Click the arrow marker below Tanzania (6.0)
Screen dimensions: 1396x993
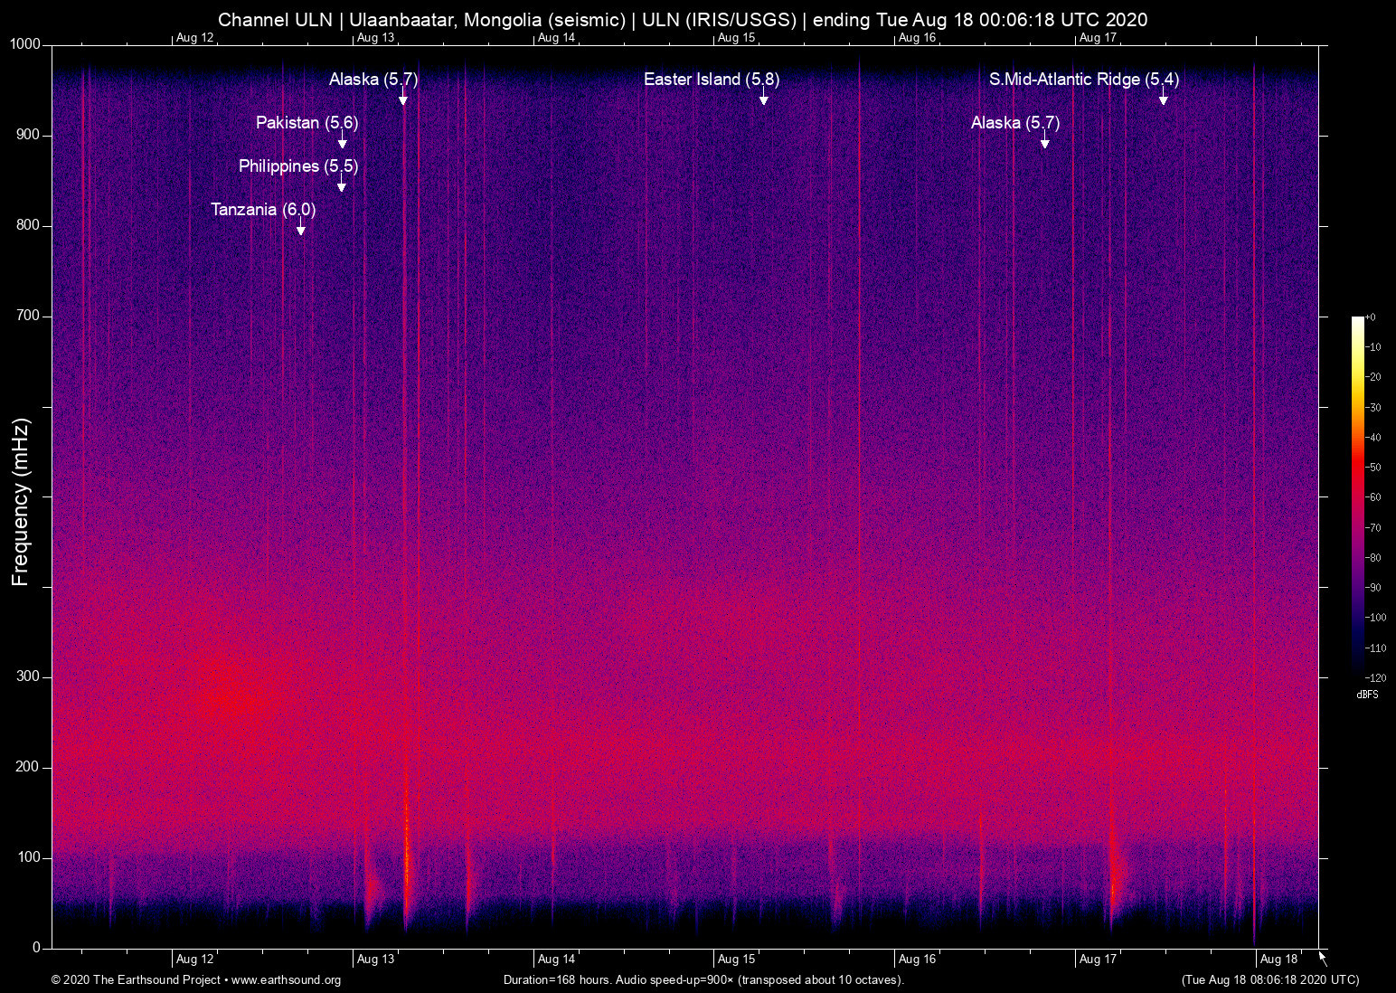301,230
